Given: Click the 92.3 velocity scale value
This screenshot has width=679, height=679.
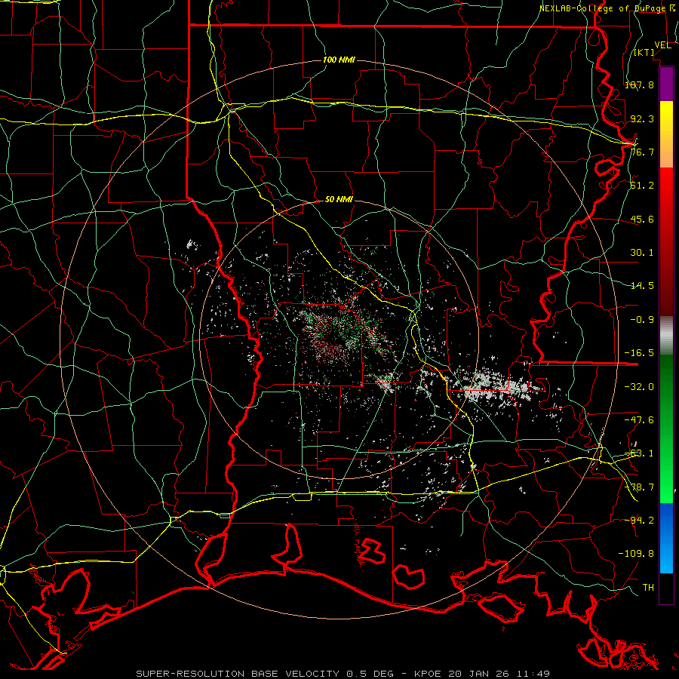Looking at the screenshot, I should [x=642, y=118].
